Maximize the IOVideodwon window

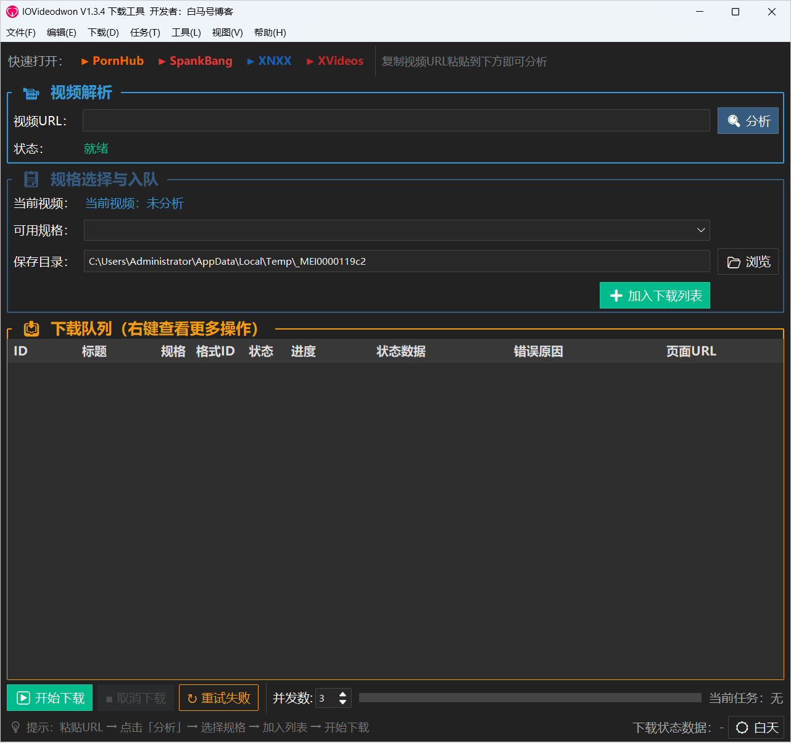tap(735, 12)
